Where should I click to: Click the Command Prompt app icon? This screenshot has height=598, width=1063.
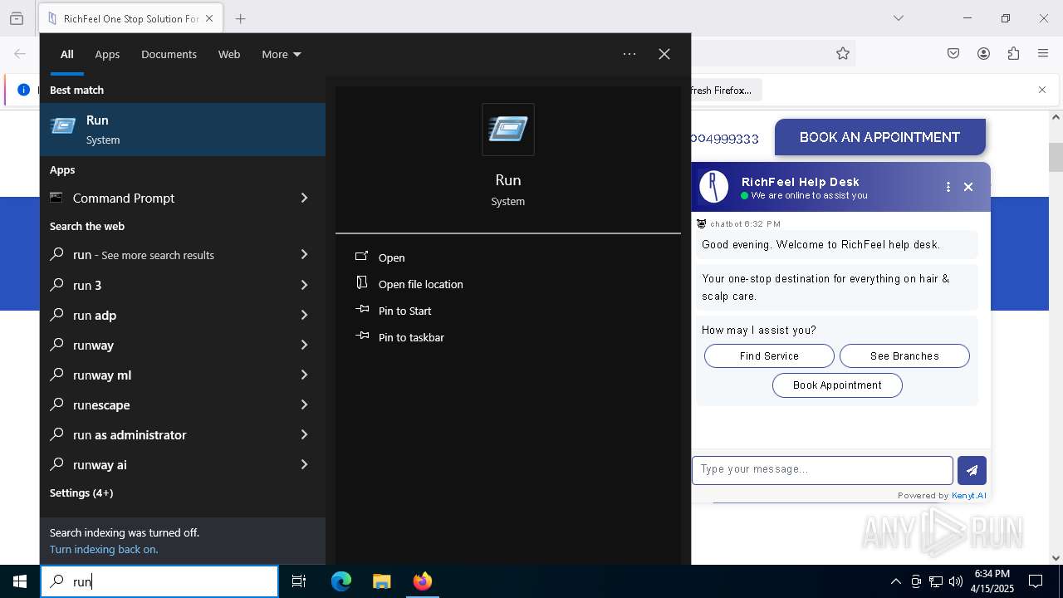pyautogui.click(x=56, y=198)
